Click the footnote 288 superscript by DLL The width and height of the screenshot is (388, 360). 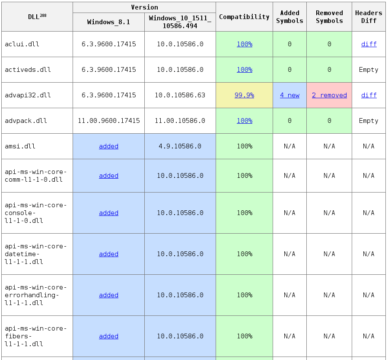pos(43,16)
